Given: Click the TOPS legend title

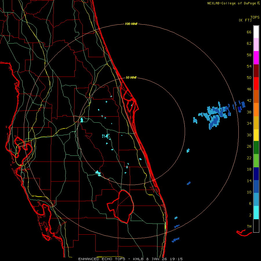Looking at the screenshot, I should tap(255, 17).
